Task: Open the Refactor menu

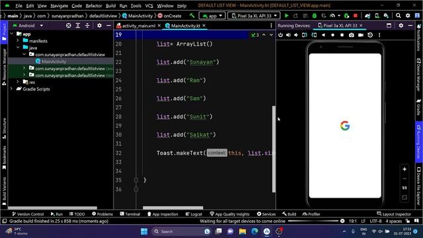Action: click(x=94, y=6)
